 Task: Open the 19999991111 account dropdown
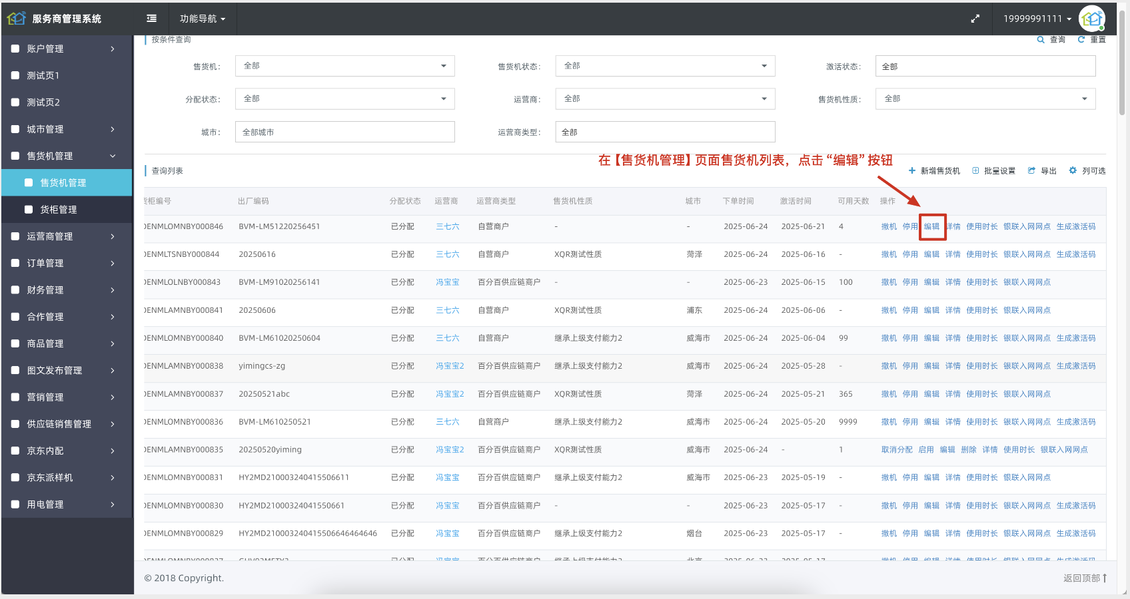(x=1037, y=19)
